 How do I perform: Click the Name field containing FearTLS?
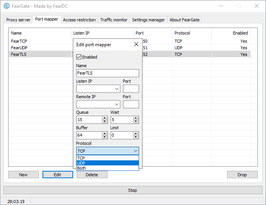pos(107,73)
